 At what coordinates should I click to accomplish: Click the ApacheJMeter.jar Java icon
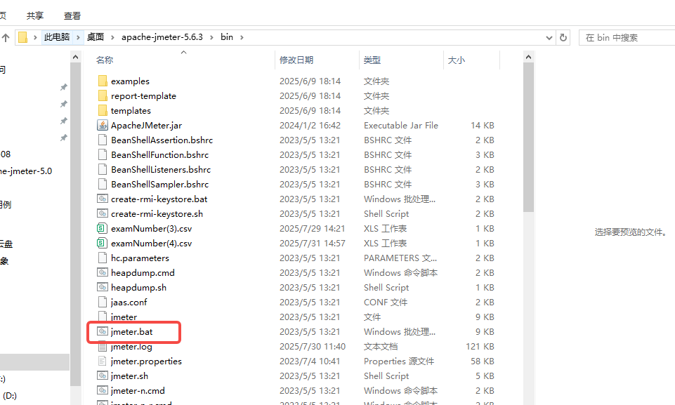(103, 125)
